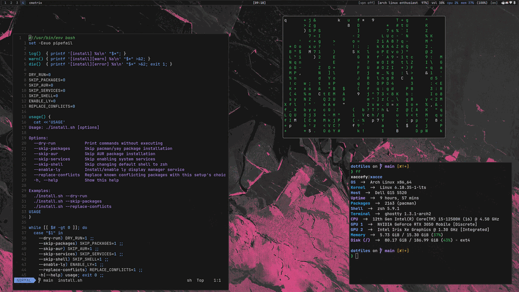Click the ./install.sh --dry-run example line

tap(60, 196)
